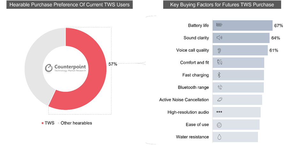Click the three stars in the High-resolution audio bar
This screenshot has width=288, height=147.
[x=219, y=112]
